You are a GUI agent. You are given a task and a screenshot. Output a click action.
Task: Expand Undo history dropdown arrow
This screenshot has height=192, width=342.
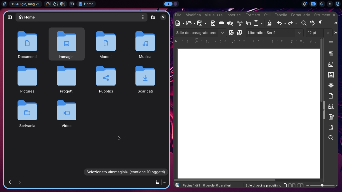click(x=285, y=23)
